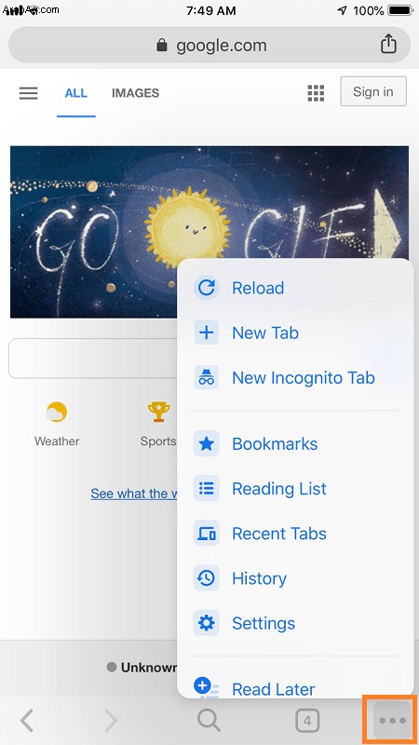Open the Google apps grid icon
419x745 pixels.
(316, 92)
